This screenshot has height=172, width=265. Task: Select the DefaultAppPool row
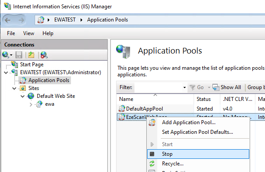pyautogui.click(x=191, y=109)
